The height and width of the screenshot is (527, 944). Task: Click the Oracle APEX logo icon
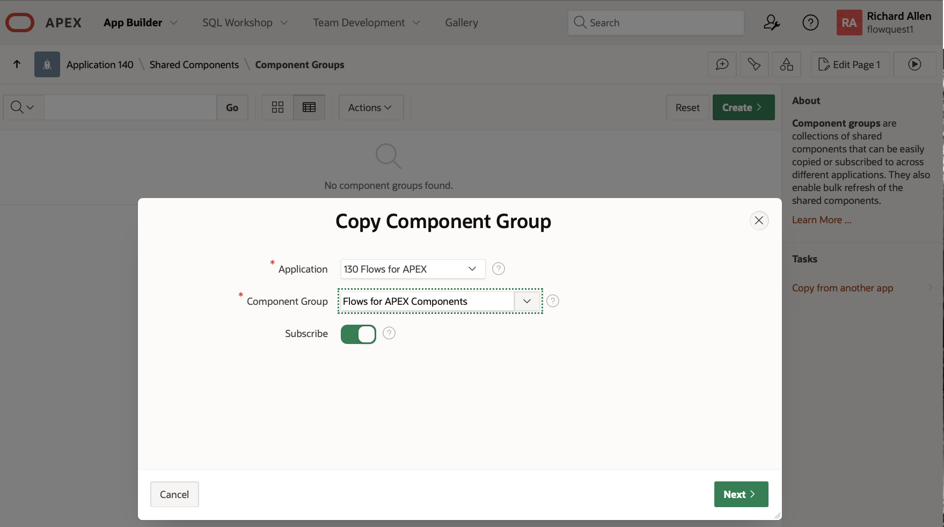(x=20, y=23)
